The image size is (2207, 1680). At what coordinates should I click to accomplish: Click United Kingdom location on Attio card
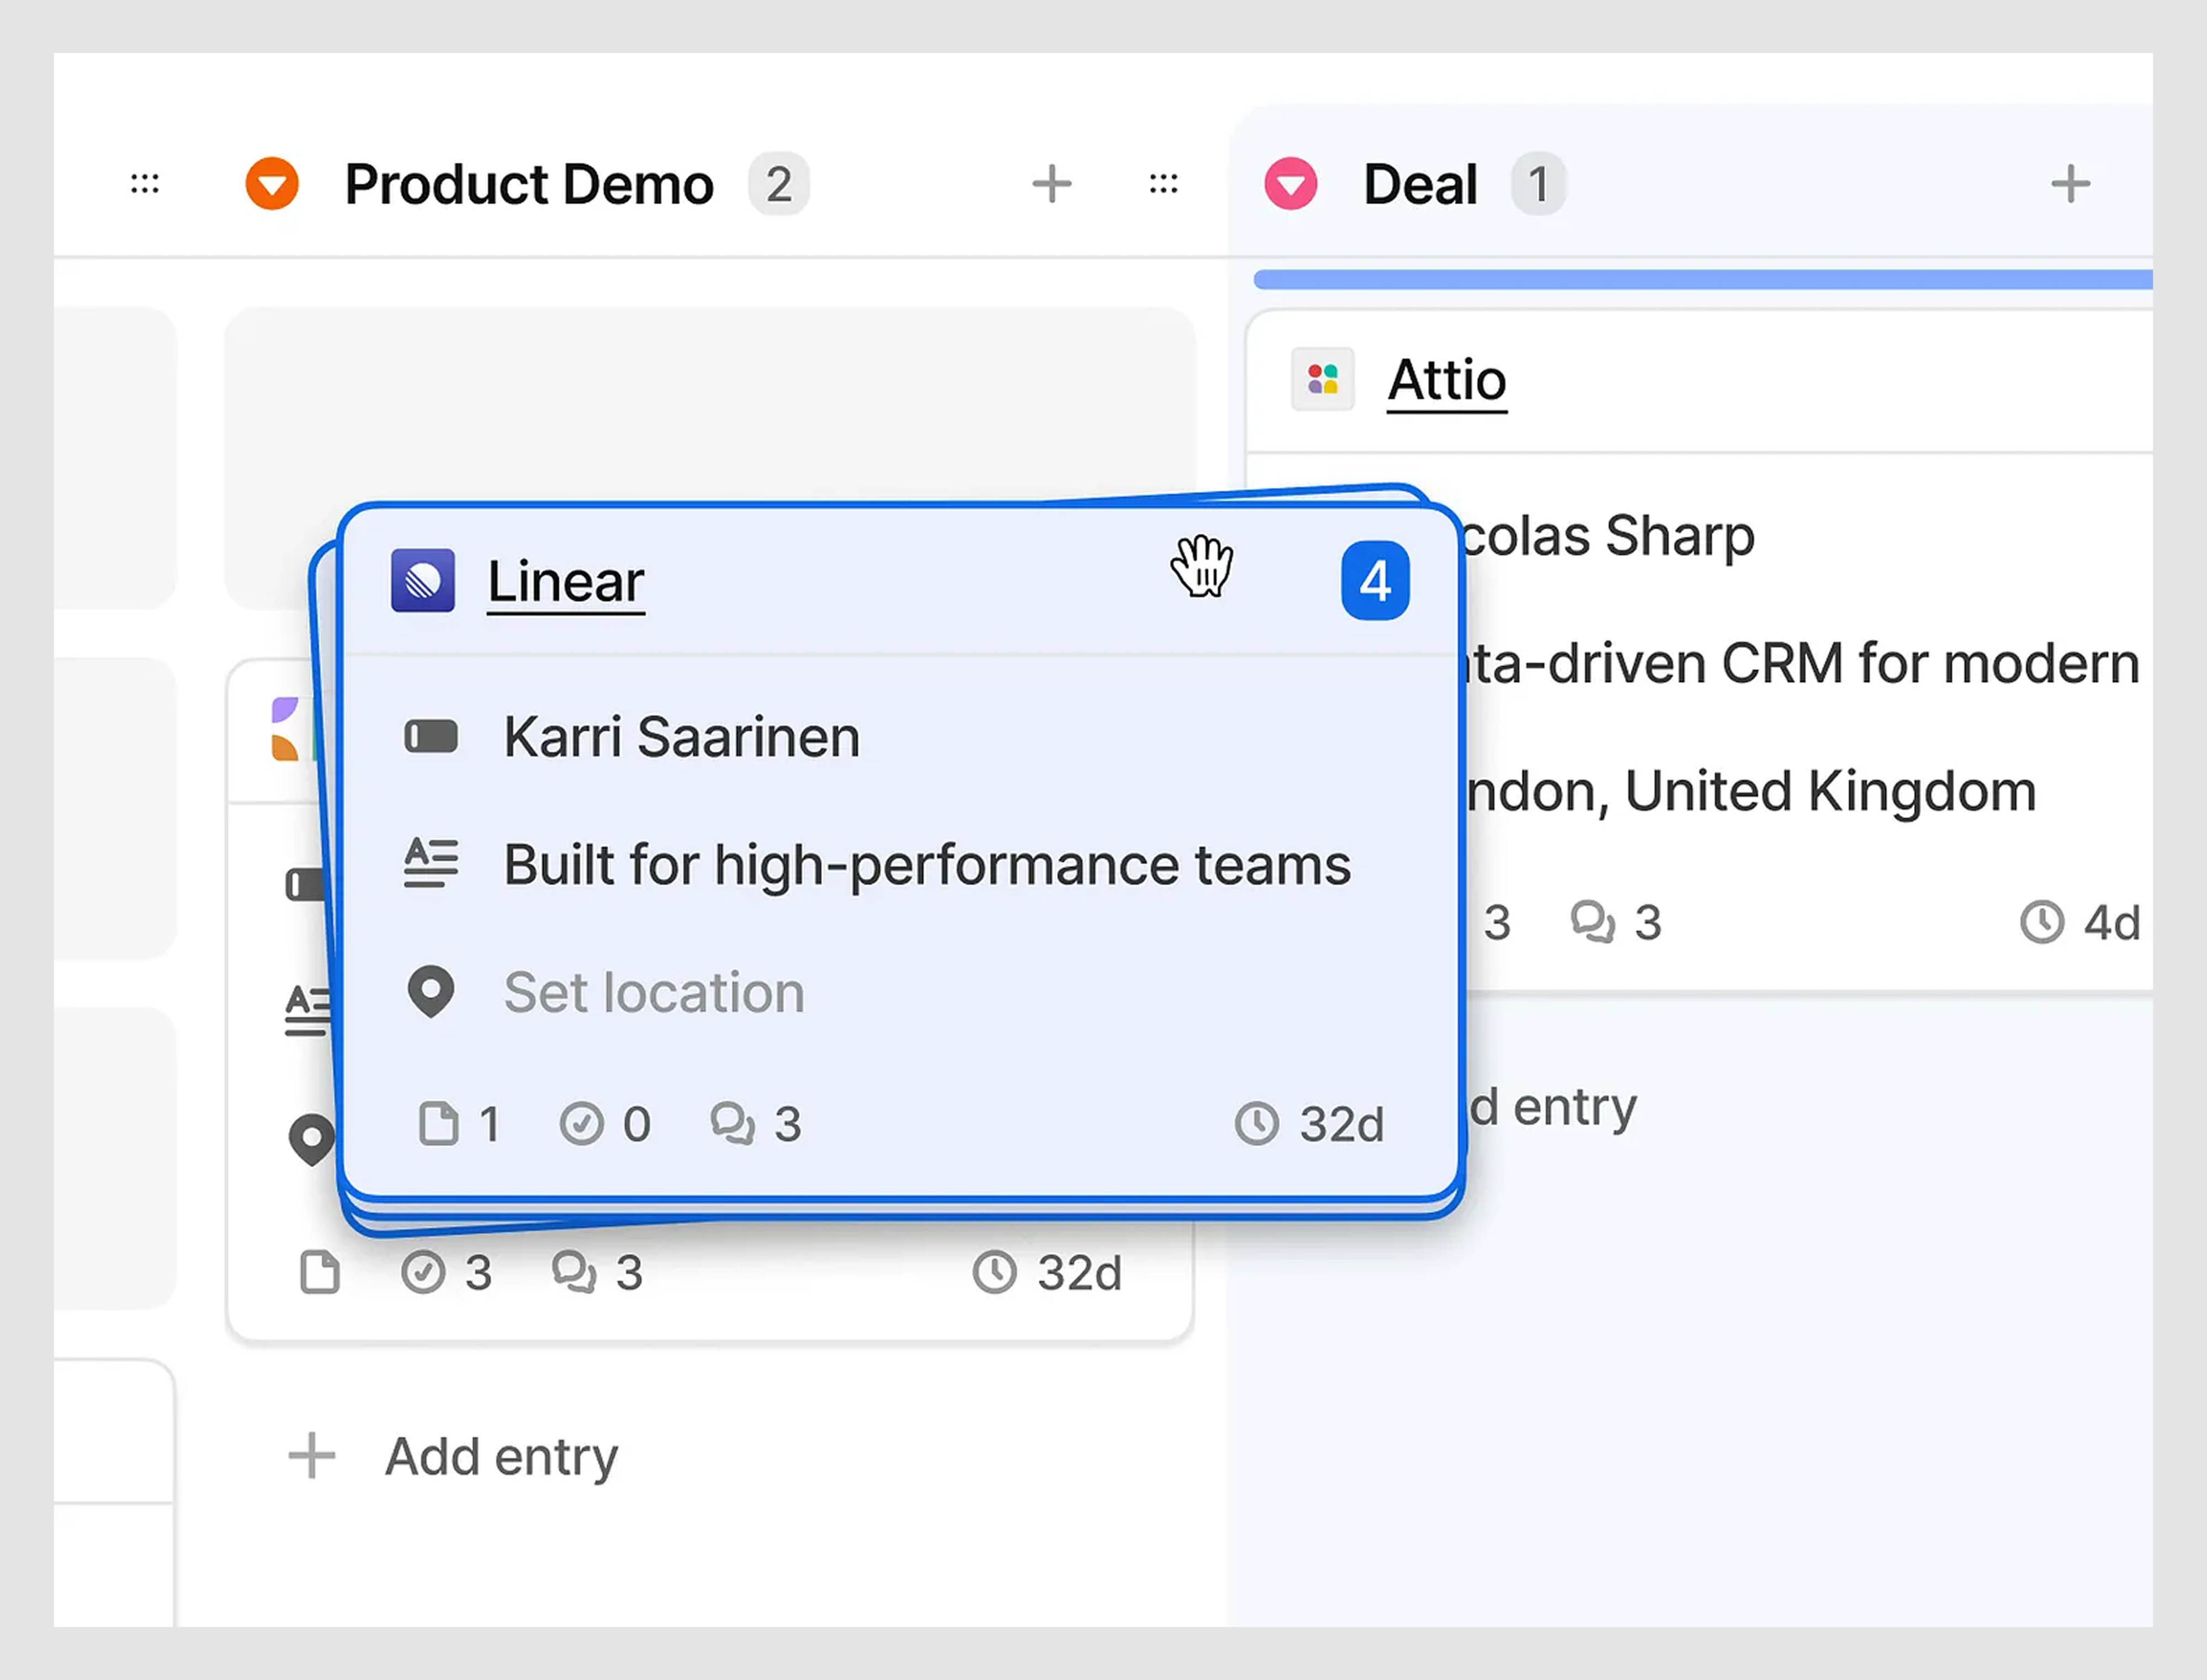click(1830, 792)
